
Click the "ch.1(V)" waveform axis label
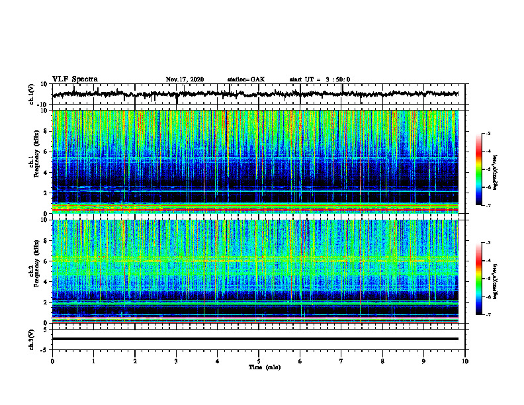[32, 94]
